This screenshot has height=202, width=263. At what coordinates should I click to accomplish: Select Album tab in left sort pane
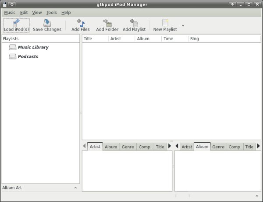tap(111, 147)
